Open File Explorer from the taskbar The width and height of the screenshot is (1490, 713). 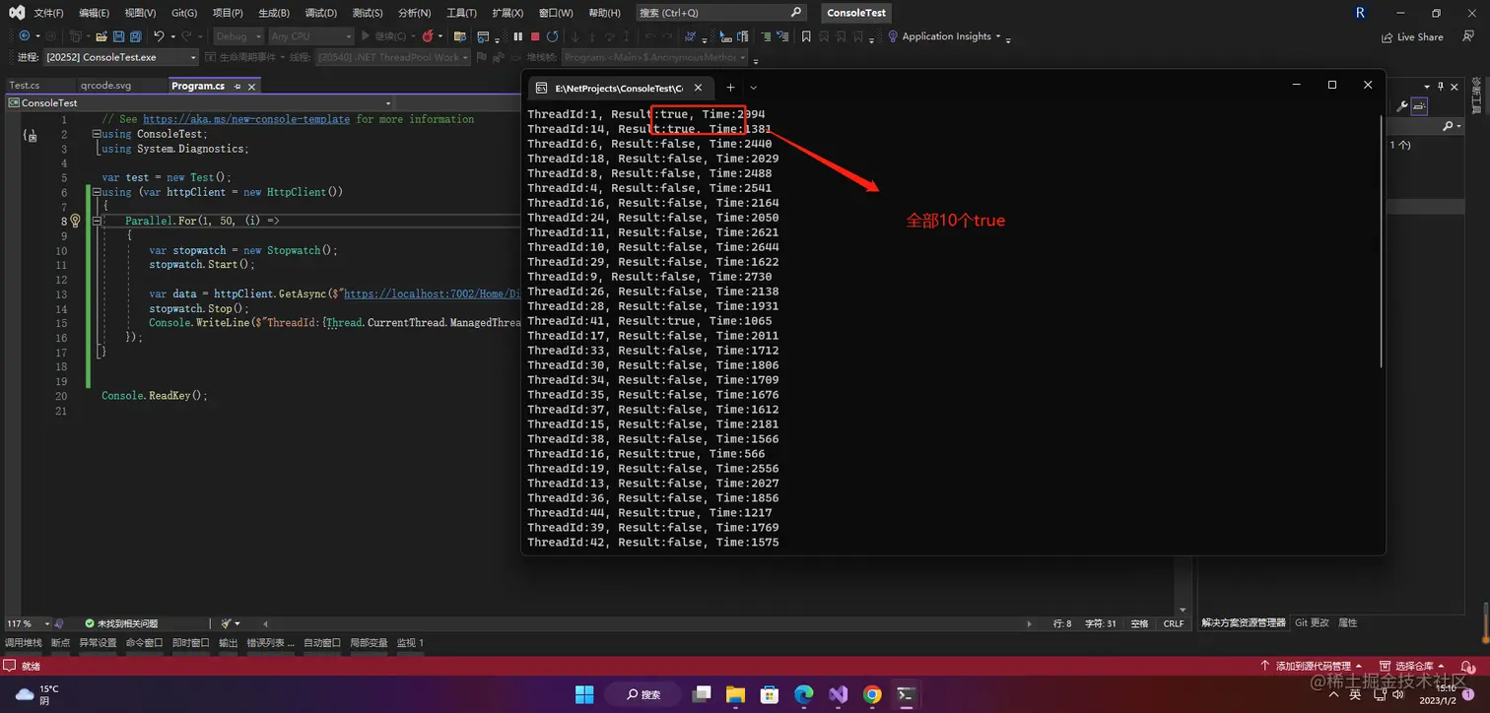pos(736,694)
